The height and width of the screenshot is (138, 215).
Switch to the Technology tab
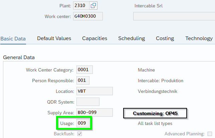click(x=199, y=38)
